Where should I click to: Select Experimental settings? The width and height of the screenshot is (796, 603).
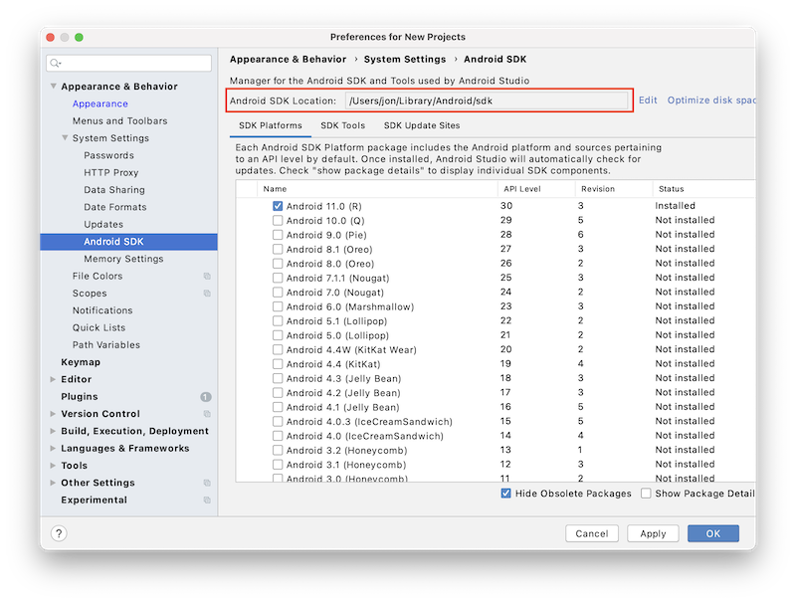click(x=94, y=500)
